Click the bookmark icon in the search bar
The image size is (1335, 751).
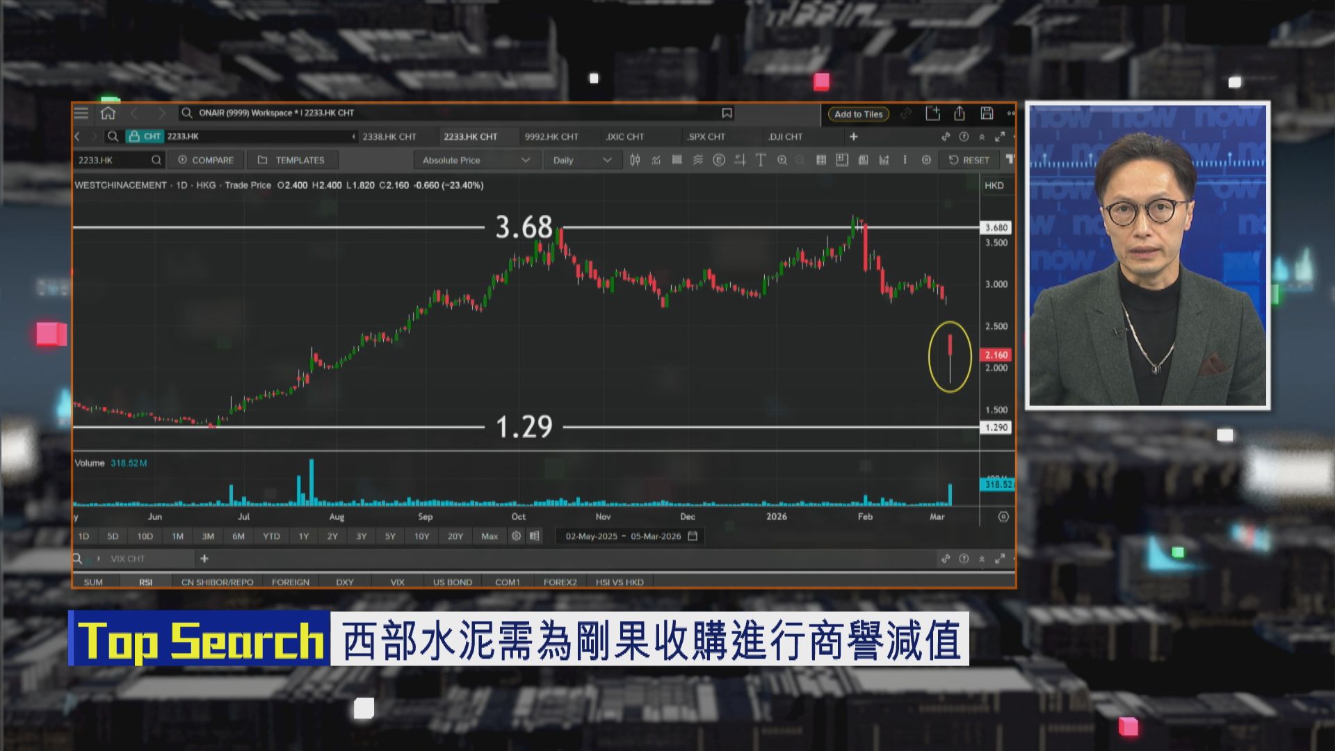coord(726,112)
